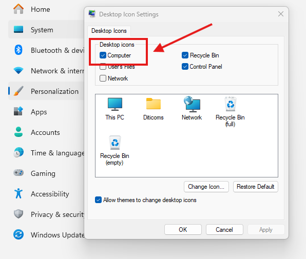306x259 pixels.
Task: Click the Desktop Icon Settings title bar icon
Action: click(x=92, y=14)
